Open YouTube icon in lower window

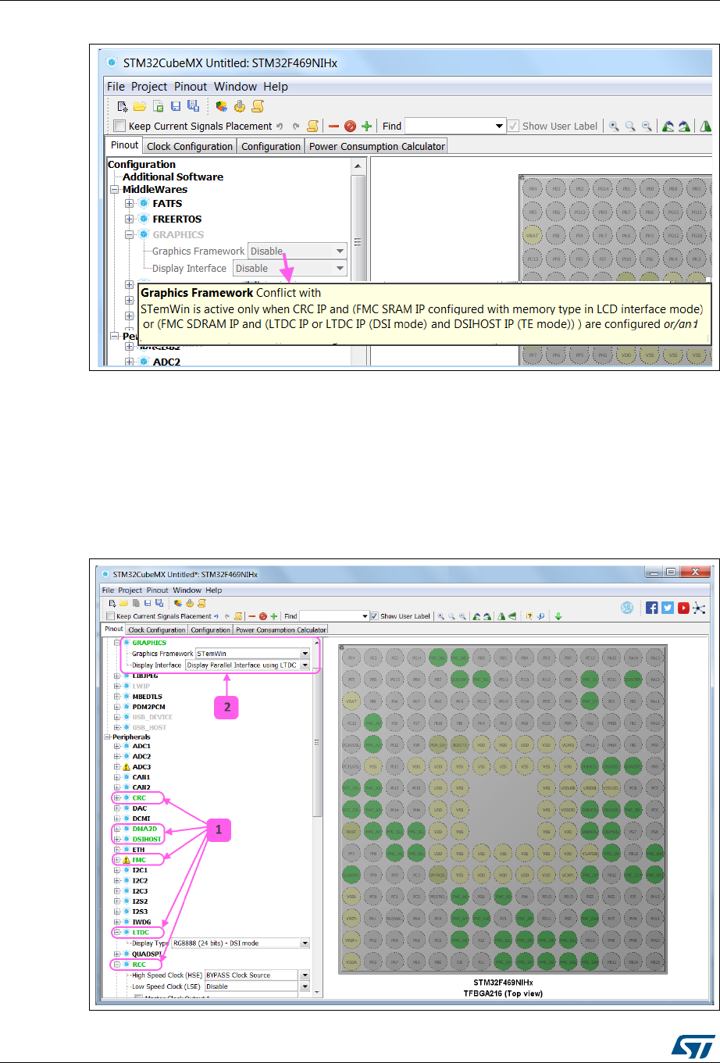tap(683, 608)
